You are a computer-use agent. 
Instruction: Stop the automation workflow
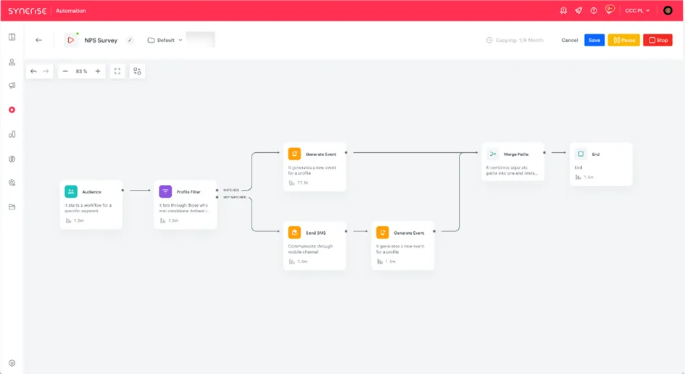click(657, 40)
